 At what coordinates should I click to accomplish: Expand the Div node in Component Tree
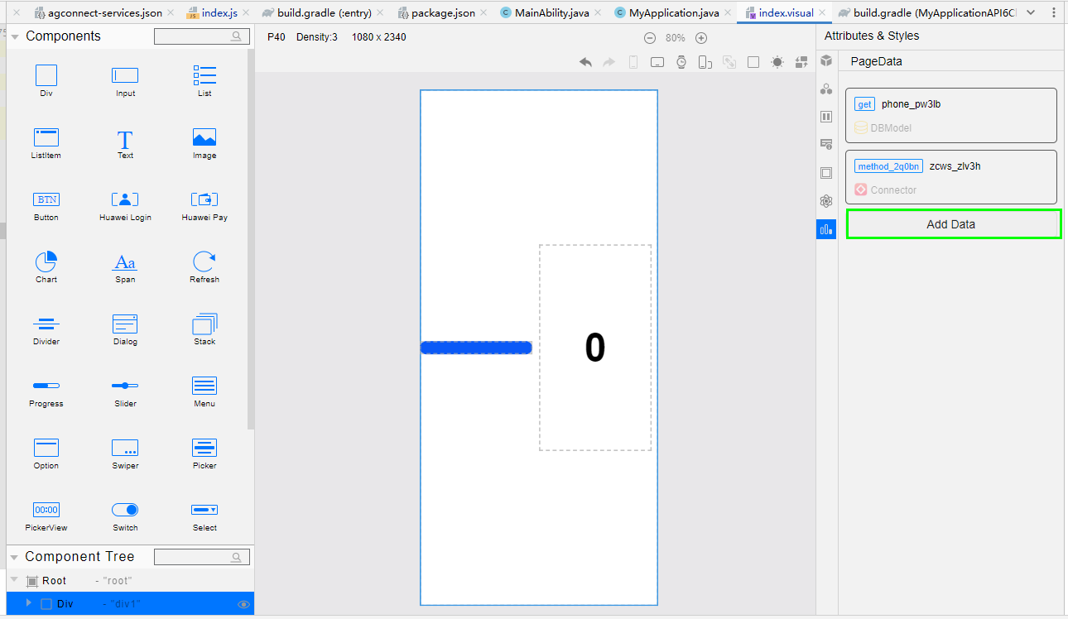click(x=28, y=603)
